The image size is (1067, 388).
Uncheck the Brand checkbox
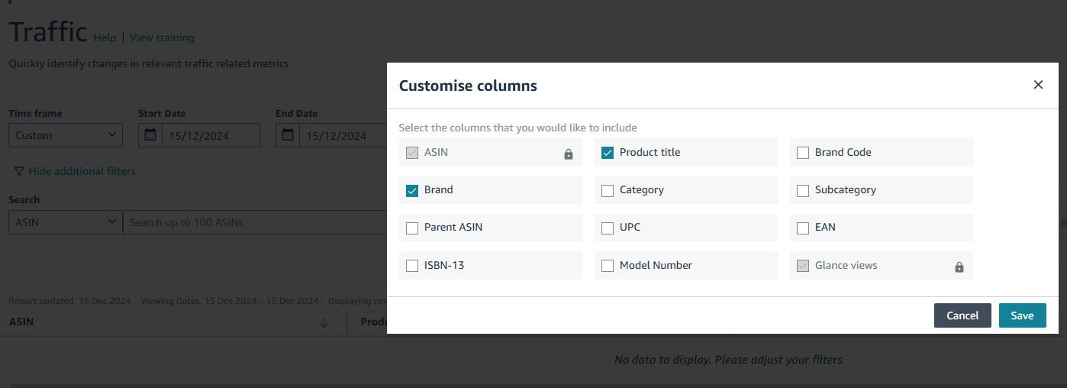[x=412, y=189]
